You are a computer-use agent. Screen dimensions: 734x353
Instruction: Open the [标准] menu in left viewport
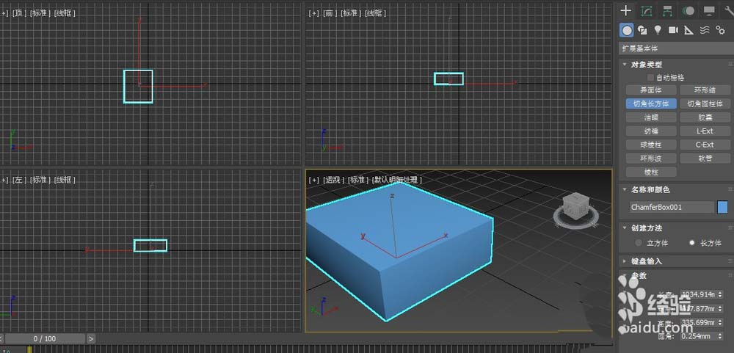(x=40, y=180)
